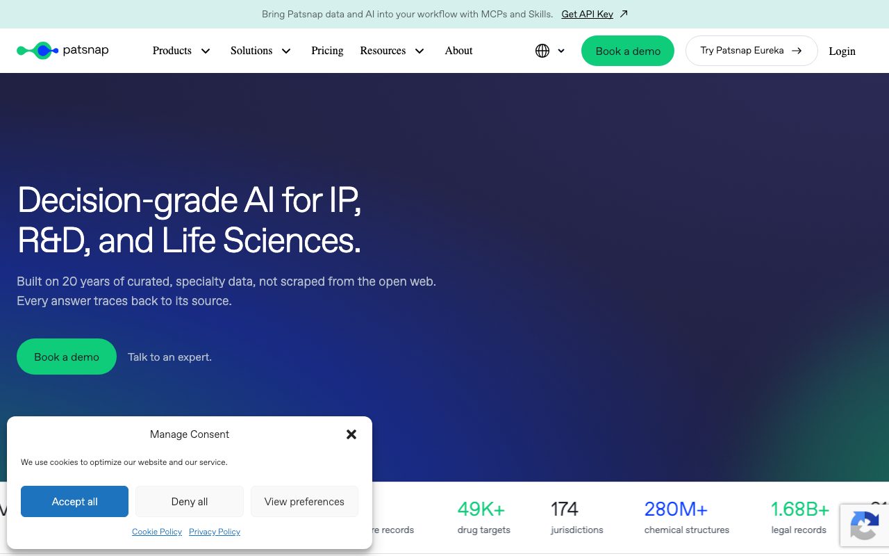The width and height of the screenshot is (889, 556).
Task: Visit the About page
Action: click(x=458, y=51)
